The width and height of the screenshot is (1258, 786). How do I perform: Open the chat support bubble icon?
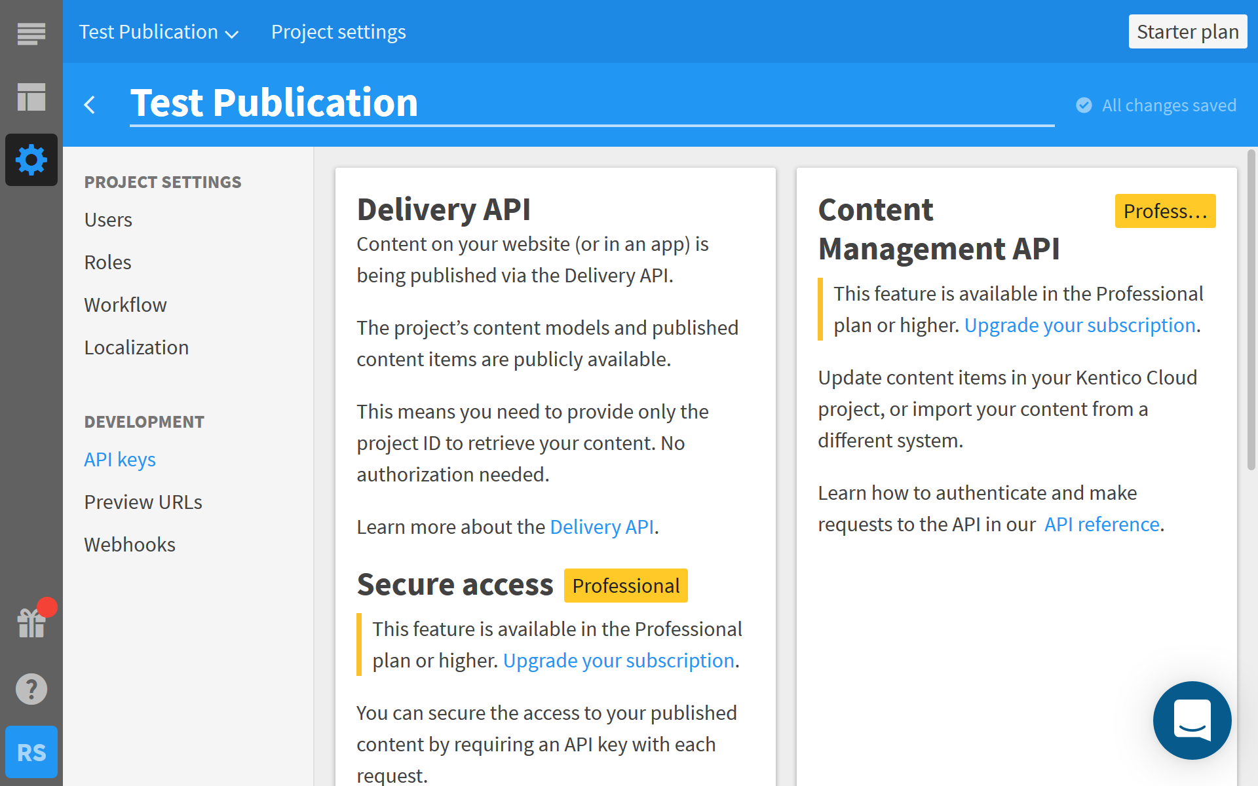1192,720
